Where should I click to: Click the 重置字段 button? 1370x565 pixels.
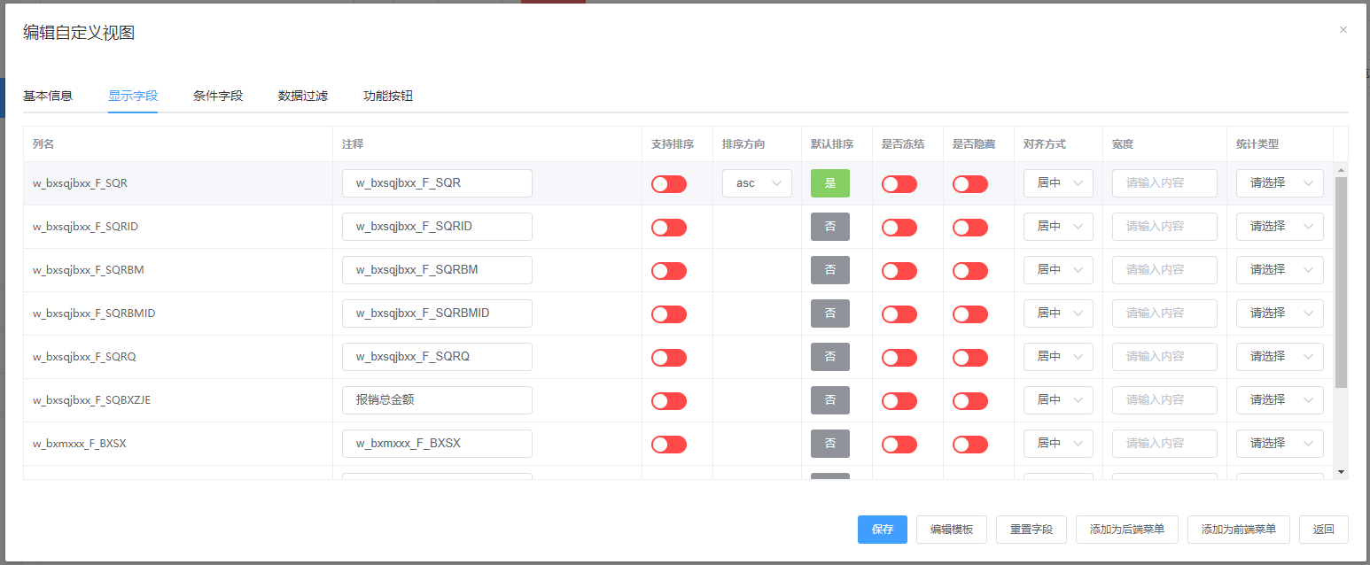coord(1031,530)
